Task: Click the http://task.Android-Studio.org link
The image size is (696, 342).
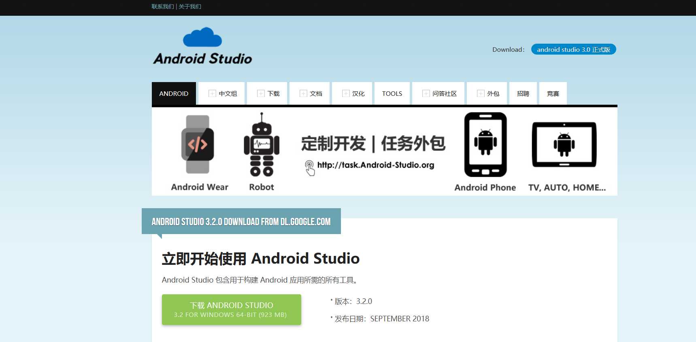Action: [376, 165]
